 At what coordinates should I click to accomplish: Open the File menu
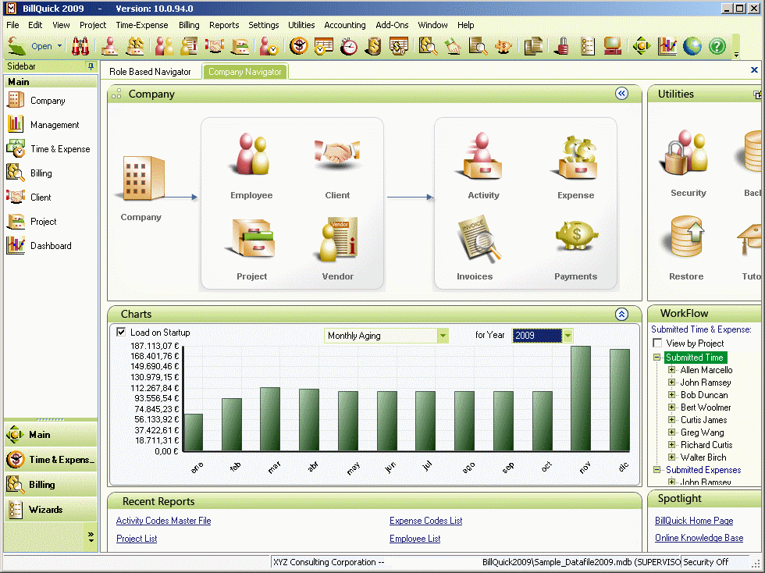tap(12, 25)
